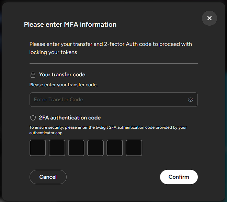The width and height of the screenshot is (227, 202).
Task: Focus the Enter Transfer Code field
Action: click(113, 100)
